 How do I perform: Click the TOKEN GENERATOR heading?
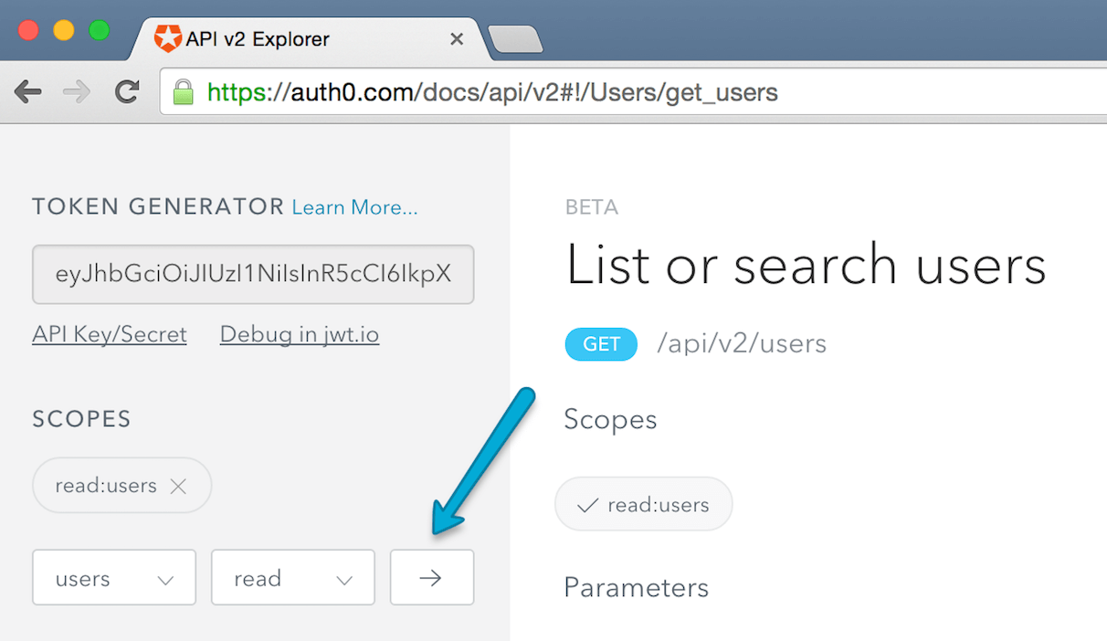pos(158,207)
